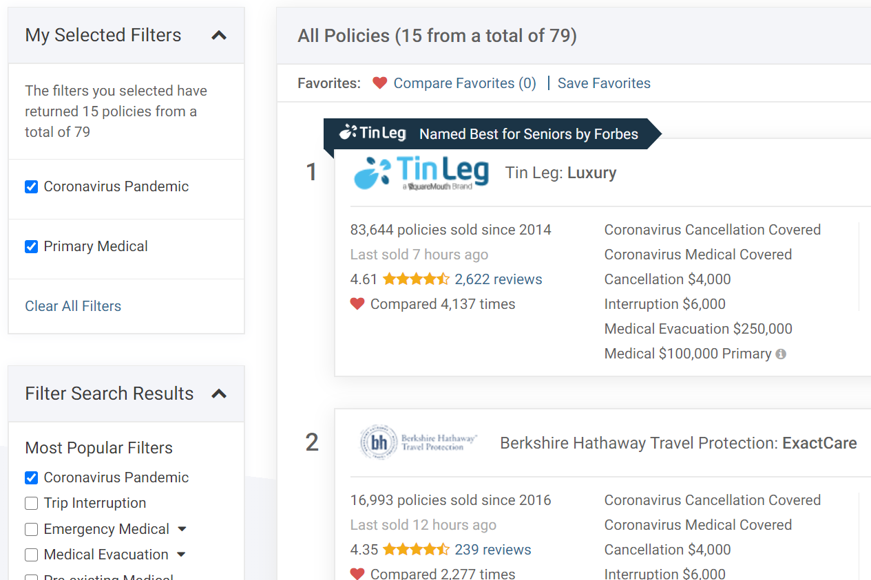Click the info icon next to Medical $100,000 Primary

click(x=781, y=354)
